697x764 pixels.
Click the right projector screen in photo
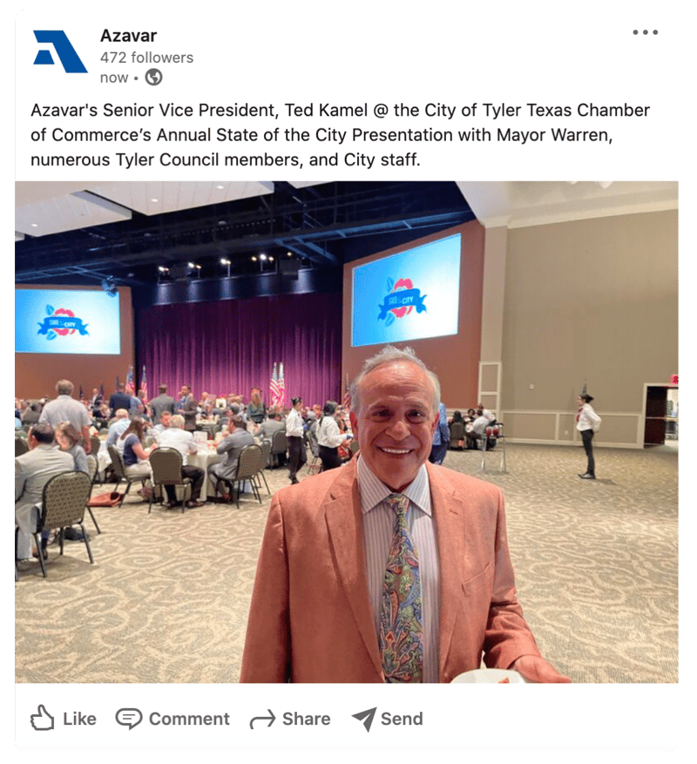407,290
